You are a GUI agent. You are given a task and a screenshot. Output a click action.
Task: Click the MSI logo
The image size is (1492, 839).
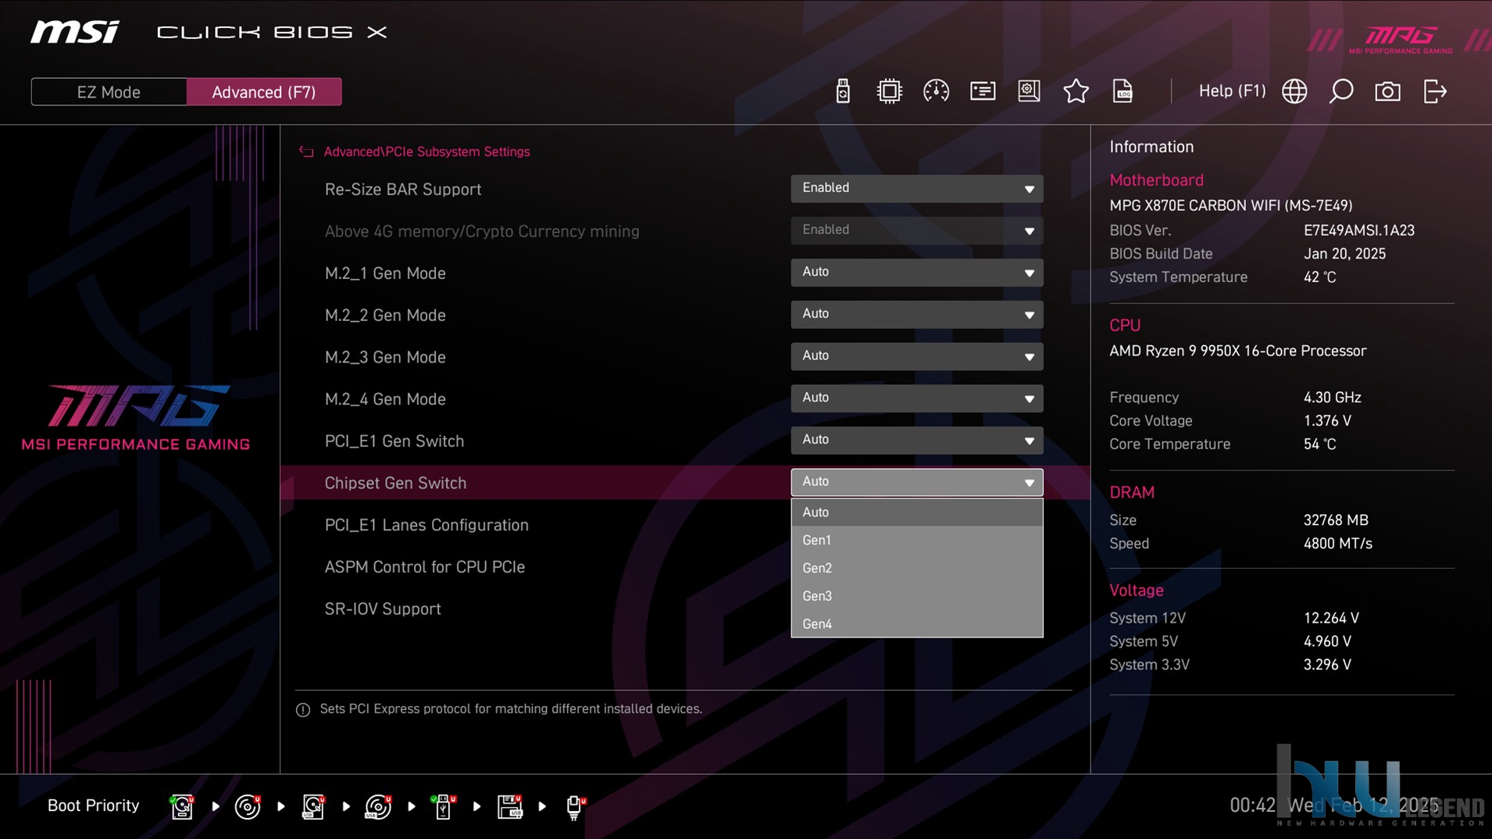point(75,32)
